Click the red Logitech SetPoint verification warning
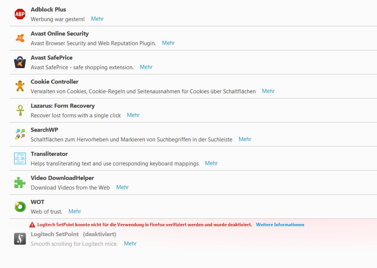Image resolution: width=377 pixels, height=268 pixels. coord(145,225)
